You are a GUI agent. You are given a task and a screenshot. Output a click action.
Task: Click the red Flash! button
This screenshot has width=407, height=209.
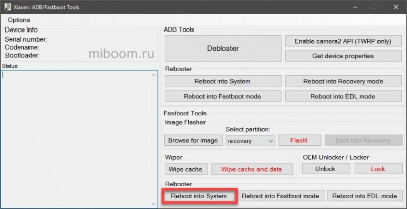[299, 140]
